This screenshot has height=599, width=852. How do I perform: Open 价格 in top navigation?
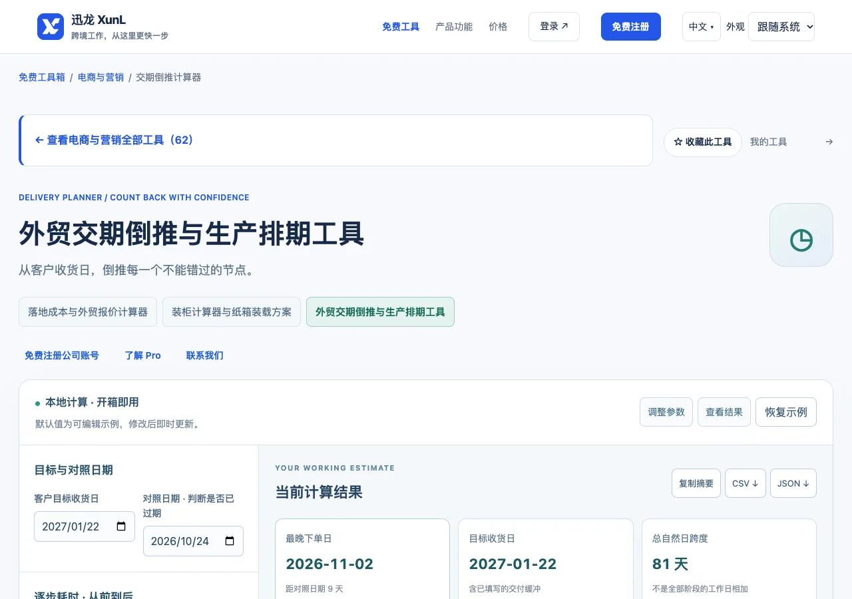pos(498,27)
